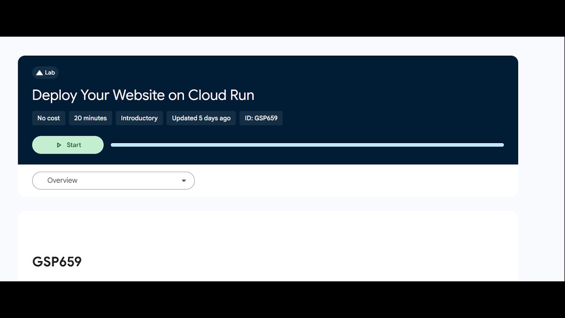565x318 pixels.
Task: Click the GSP659 heading in content
Action: 57,261
